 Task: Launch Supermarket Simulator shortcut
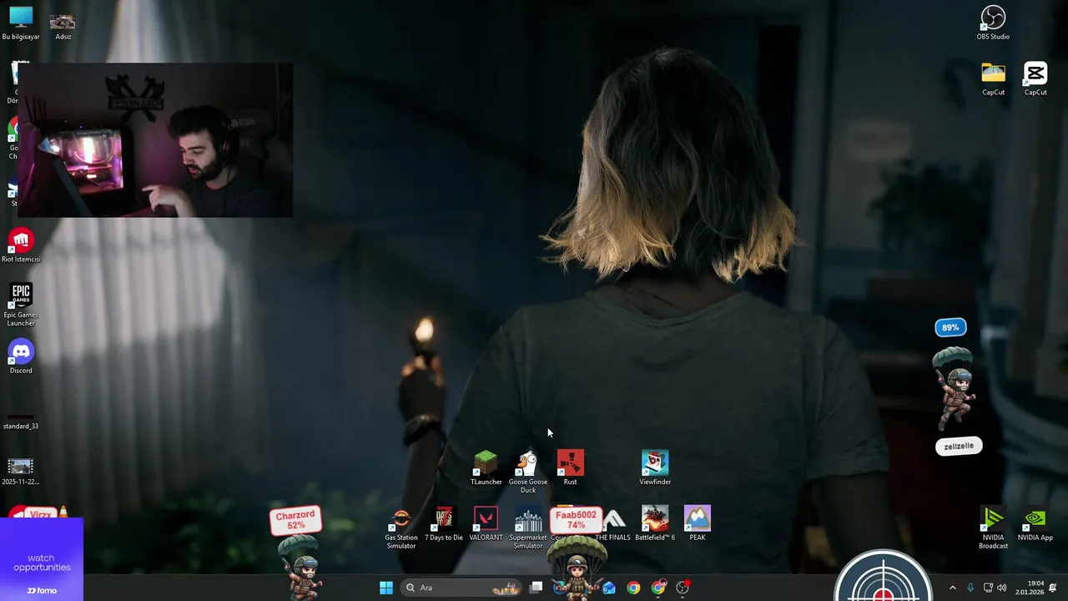[528, 528]
